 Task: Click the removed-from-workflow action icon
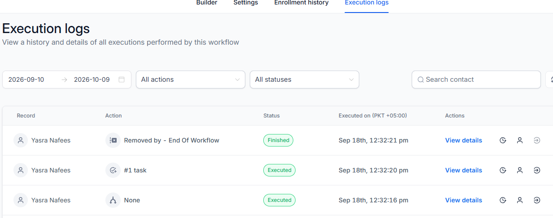click(113, 140)
